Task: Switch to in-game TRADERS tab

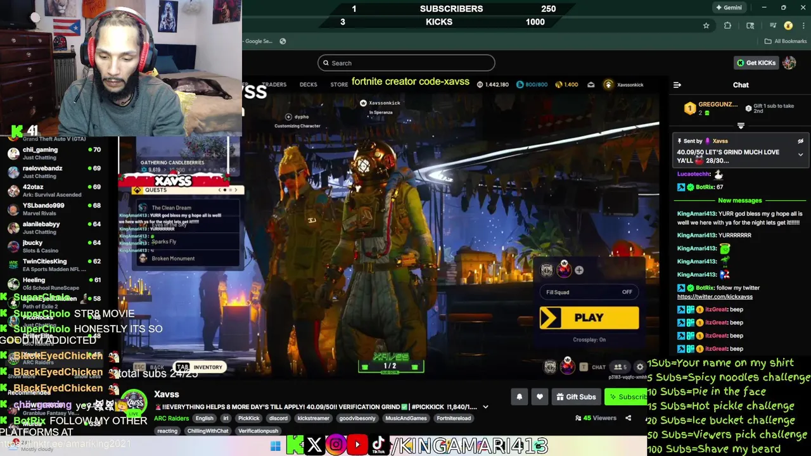Action: click(274, 84)
